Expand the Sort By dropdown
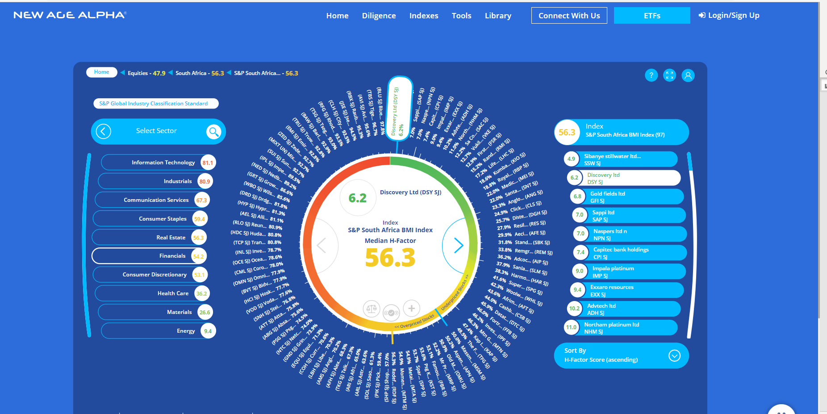The height and width of the screenshot is (414, 827). pyautogui.click(x=674, y=355)
